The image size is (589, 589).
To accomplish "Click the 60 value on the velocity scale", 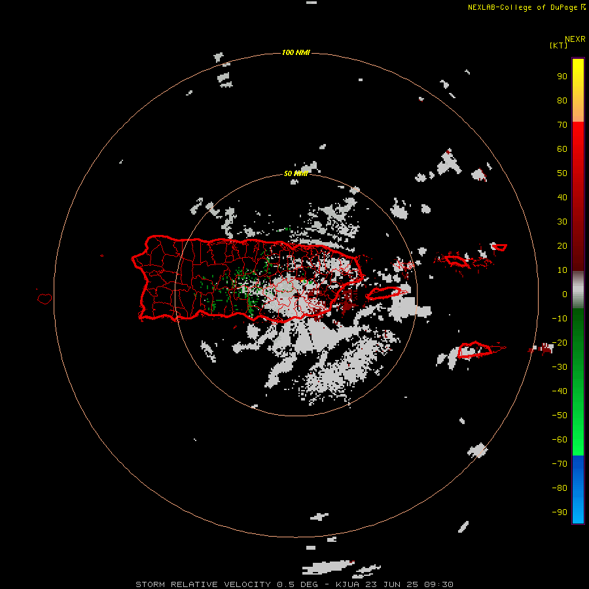I will coord(562,149).
